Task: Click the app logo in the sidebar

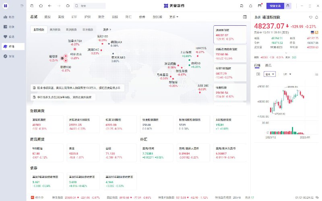Action: [x=6, y=6]
